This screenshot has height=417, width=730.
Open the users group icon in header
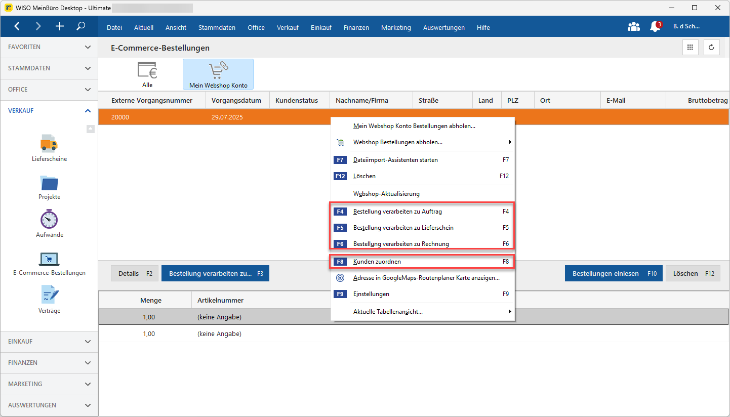coord(633,27)
